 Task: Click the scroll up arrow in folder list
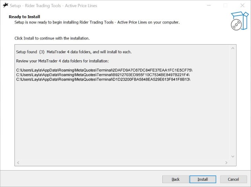pyautogui.click(x=233, y=48)
